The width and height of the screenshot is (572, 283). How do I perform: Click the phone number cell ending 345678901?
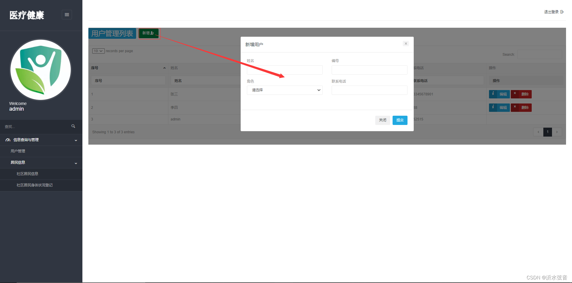click(423, 94)
